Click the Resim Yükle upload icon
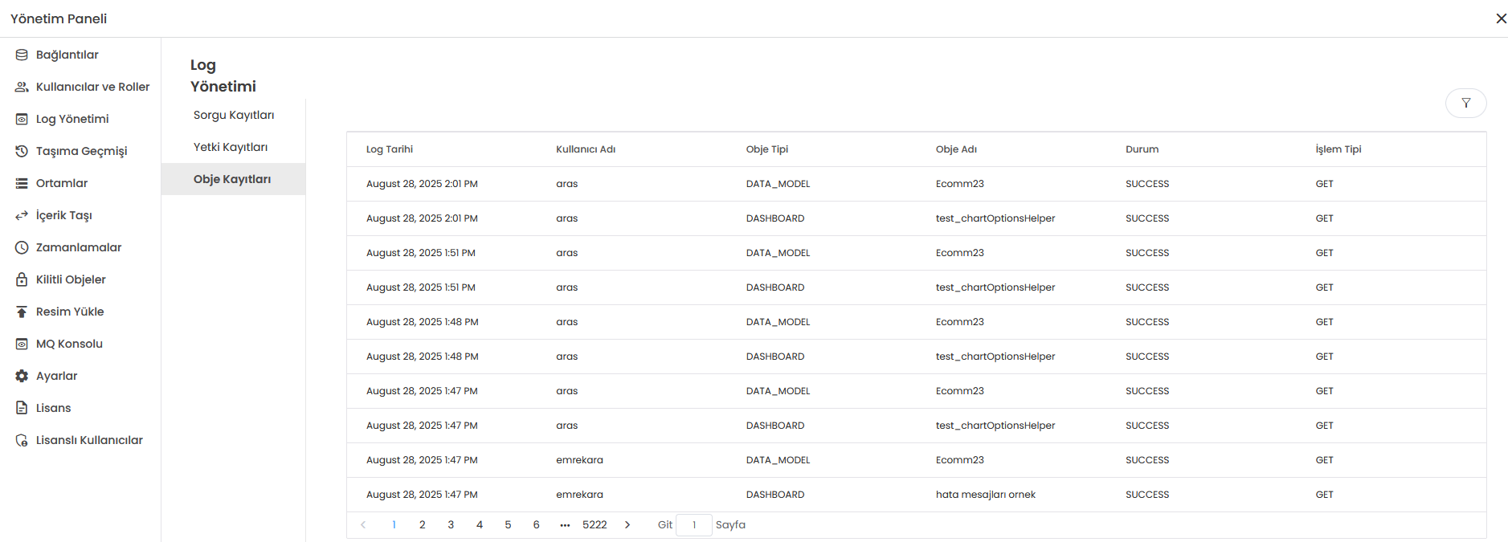 (22, 312)
